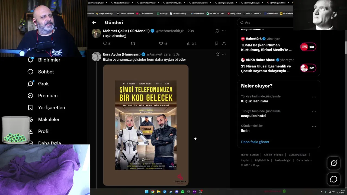This screenshot has width=347, height=195.
Task: Open the WhatsApp bookmark
Action: point(162,13)
